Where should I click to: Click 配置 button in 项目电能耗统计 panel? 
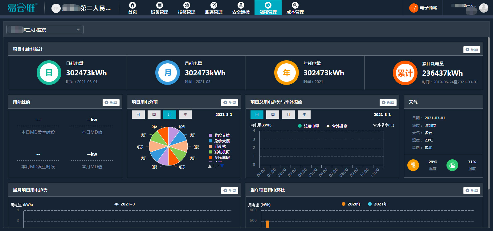(472, 50)
